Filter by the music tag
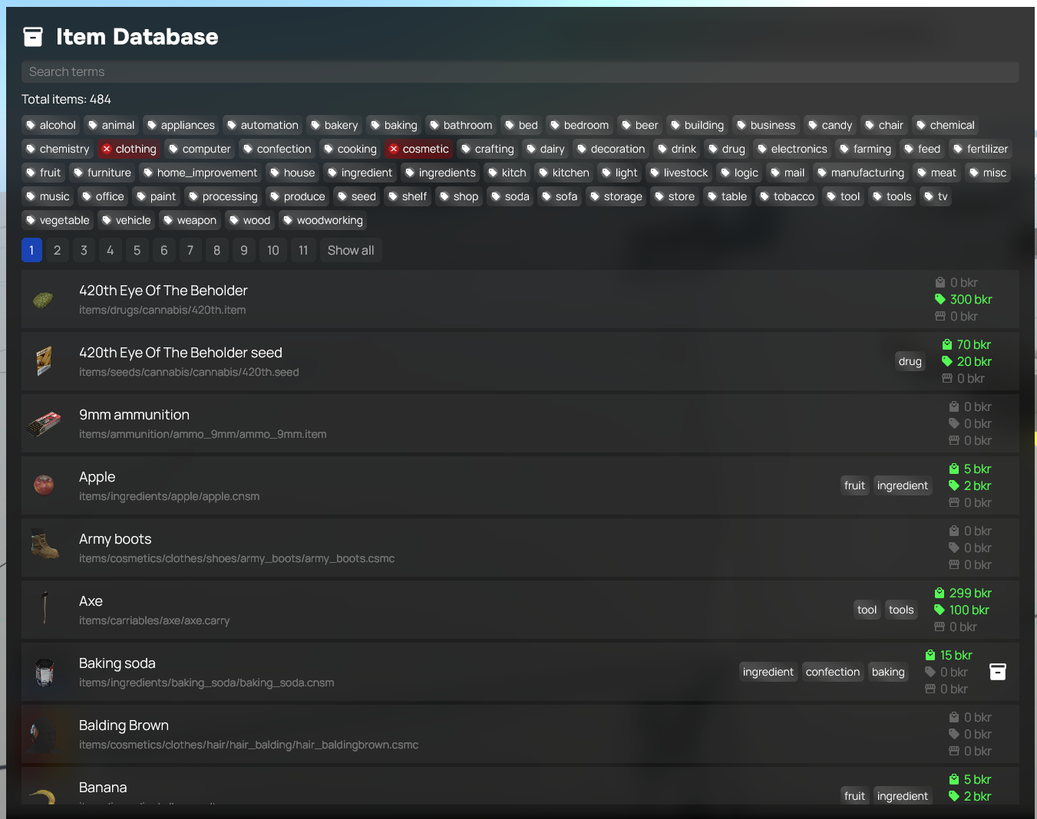This screenshot has height=819, width=1037. click(x=48, y=196)
